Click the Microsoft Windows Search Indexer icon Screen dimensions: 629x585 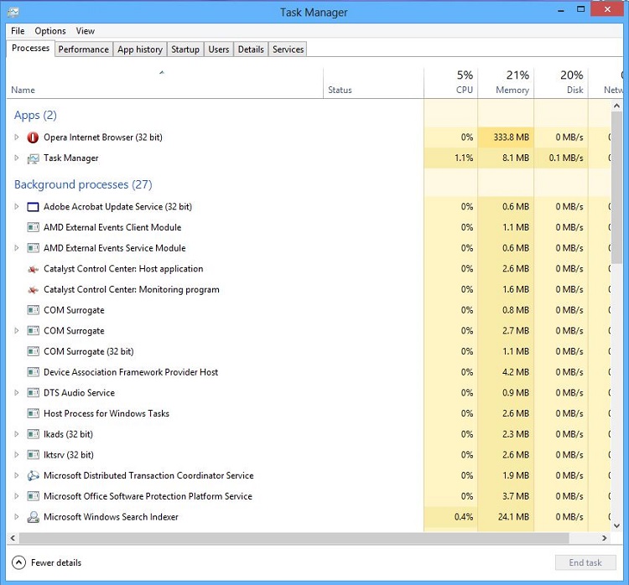point(33,517)
